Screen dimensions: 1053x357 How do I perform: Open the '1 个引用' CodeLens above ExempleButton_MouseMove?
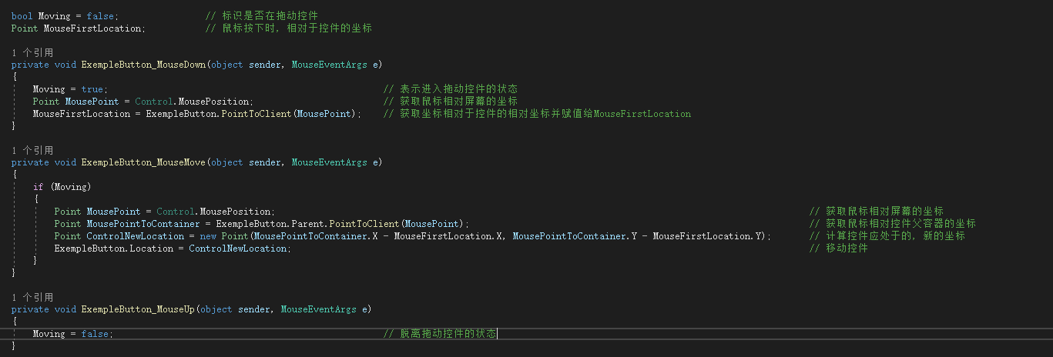pyautogui.click(x=32, y=151)
